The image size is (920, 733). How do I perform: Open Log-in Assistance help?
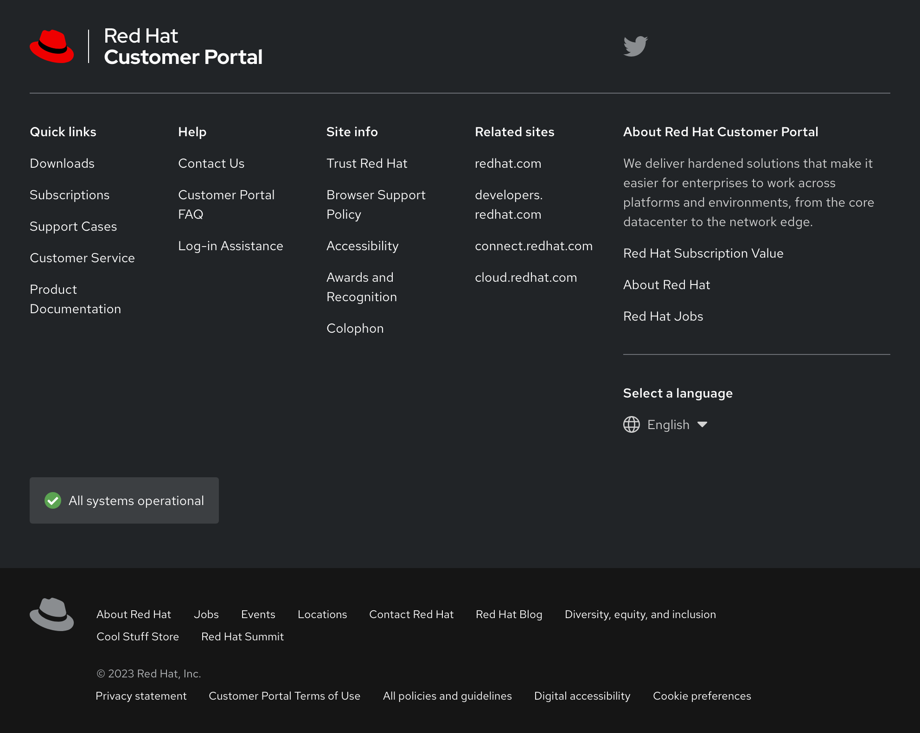230,246
